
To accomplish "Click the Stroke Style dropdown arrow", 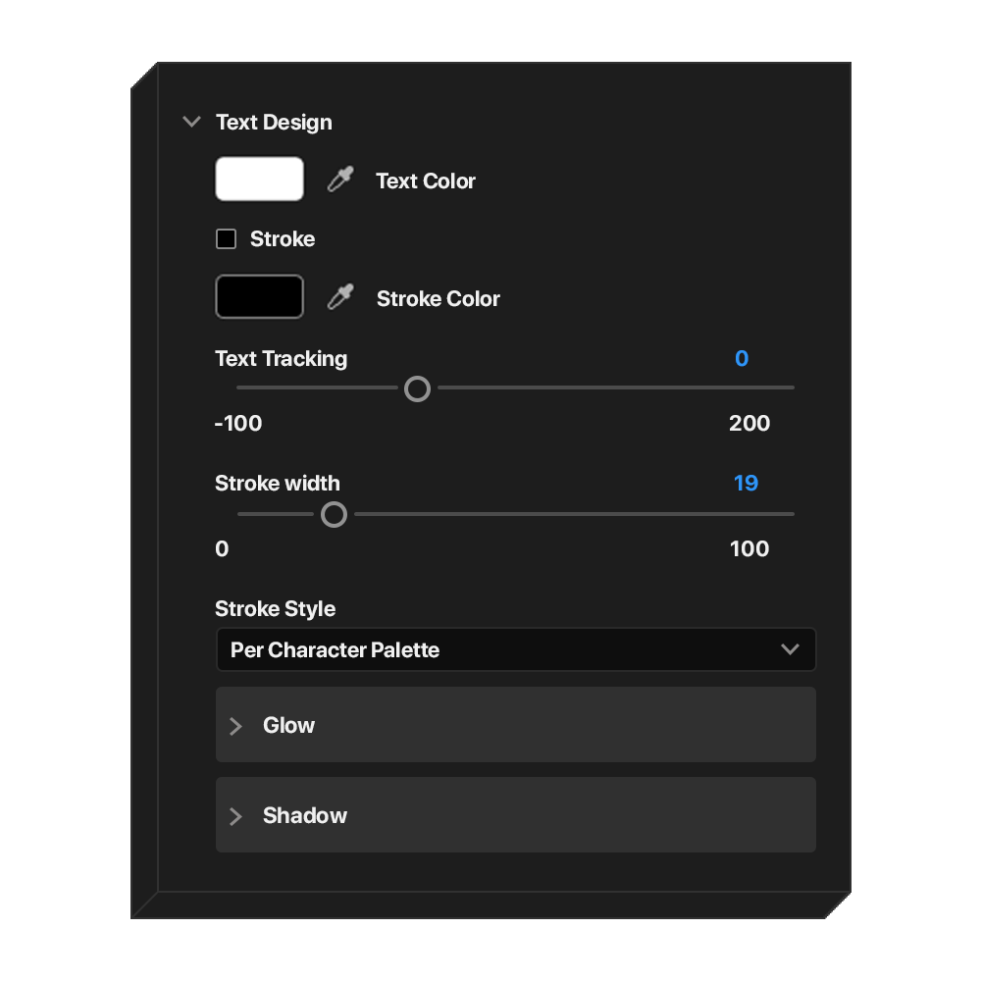I will [x=790, y=650].
